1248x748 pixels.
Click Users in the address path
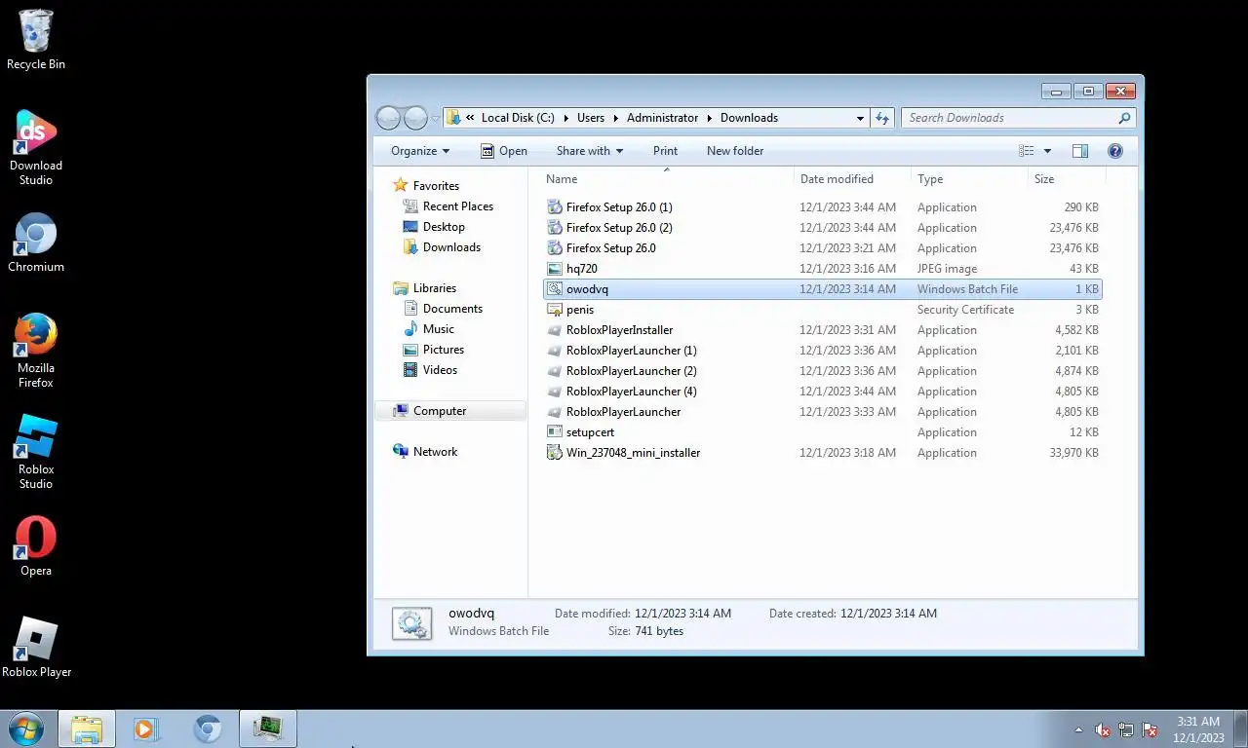(x=591, y=118)
